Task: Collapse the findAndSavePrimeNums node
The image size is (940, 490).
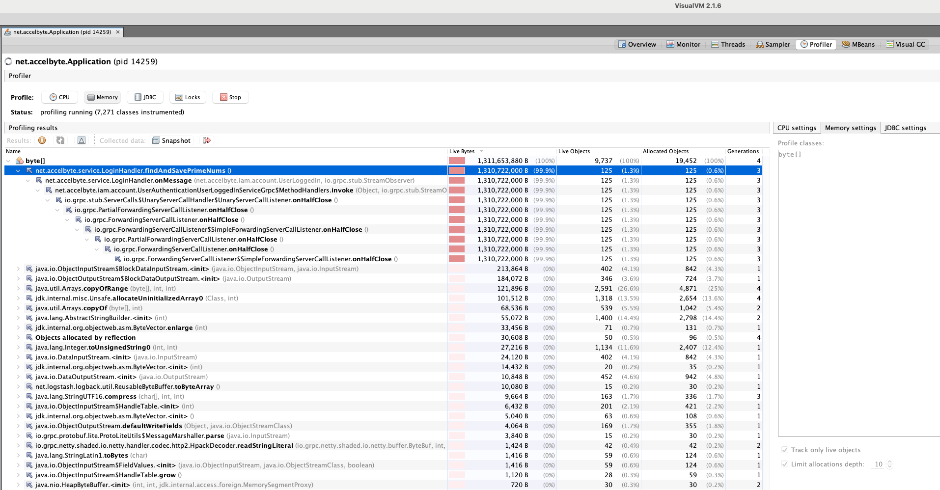Action: point(18,170)
